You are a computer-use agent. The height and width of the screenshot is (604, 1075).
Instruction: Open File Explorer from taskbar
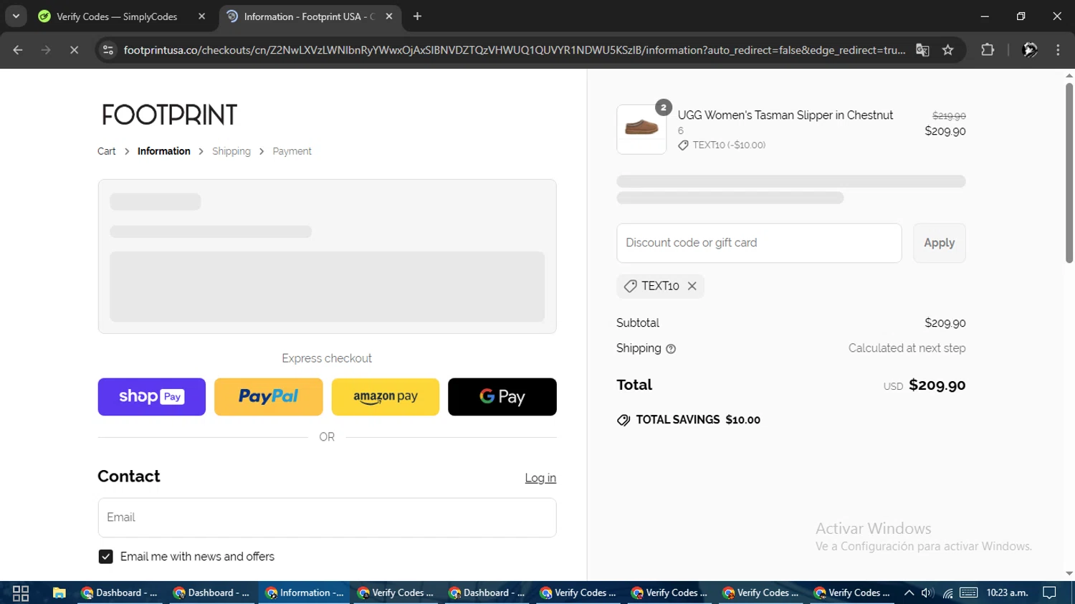click(59, 593)
